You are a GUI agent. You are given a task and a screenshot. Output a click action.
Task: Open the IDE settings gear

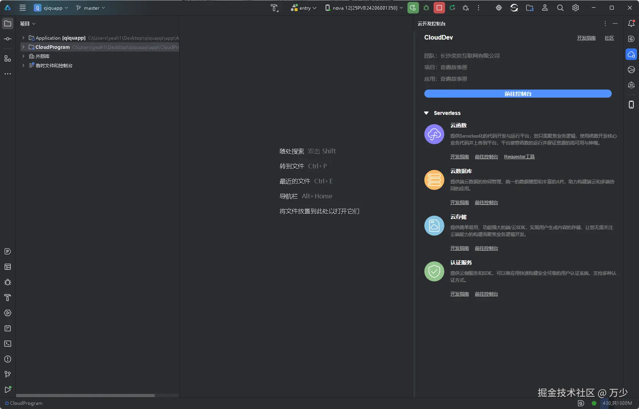(x=576, y=8)
